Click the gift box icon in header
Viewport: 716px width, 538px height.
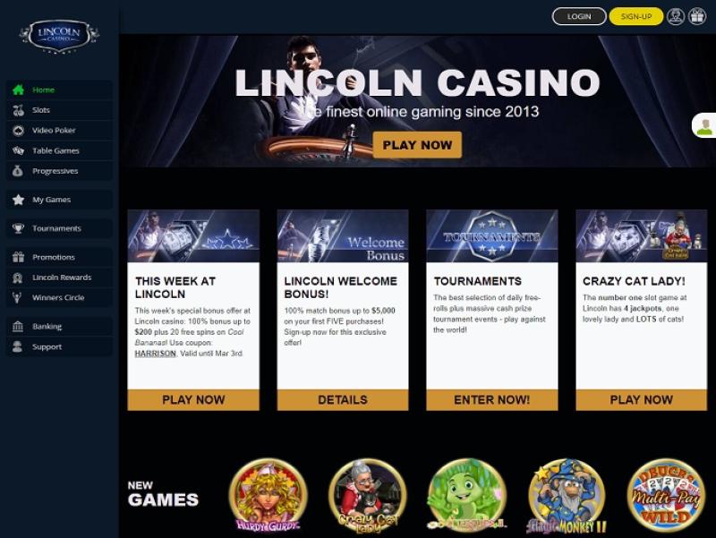[x=697, y=16]
